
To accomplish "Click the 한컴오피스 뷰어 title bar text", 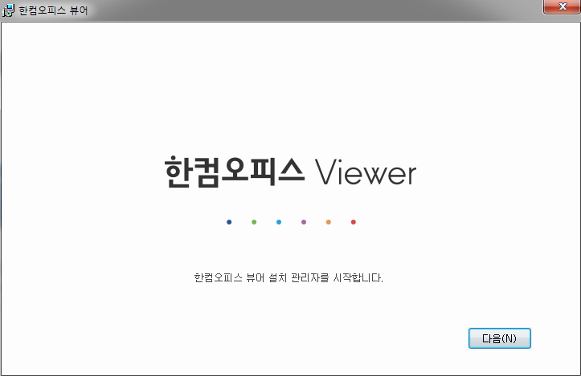I will pyautogui.click(x=53, y=10).
